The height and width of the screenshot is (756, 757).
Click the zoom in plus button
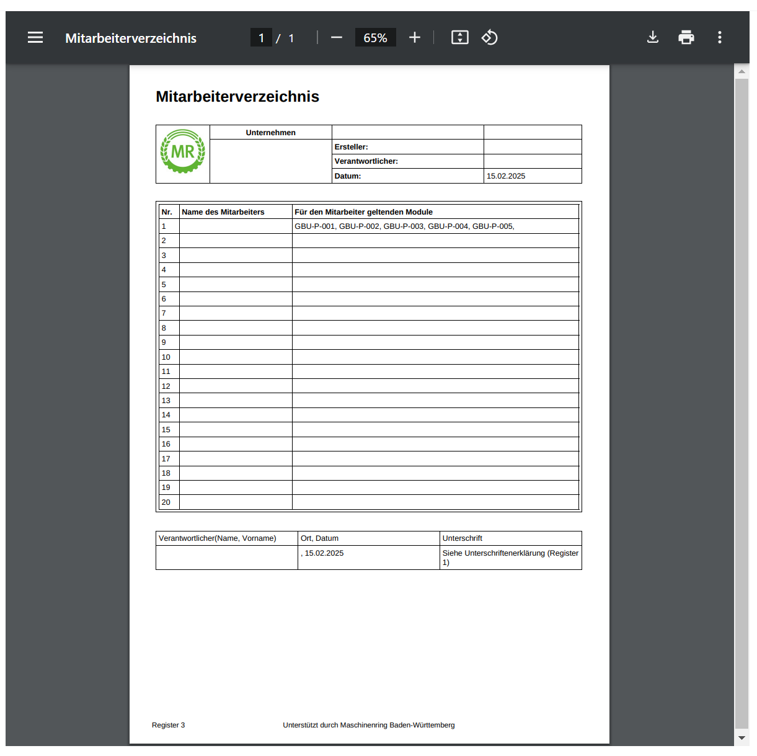tap(415, 38)
